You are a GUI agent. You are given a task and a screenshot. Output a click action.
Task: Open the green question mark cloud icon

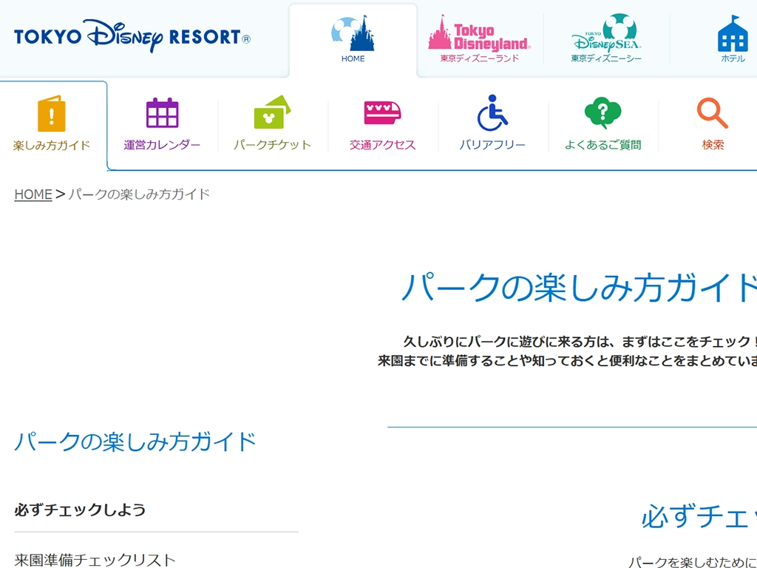point(602,112)
